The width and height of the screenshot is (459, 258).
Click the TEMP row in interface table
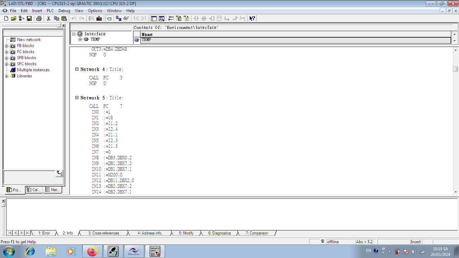[296, 40]
